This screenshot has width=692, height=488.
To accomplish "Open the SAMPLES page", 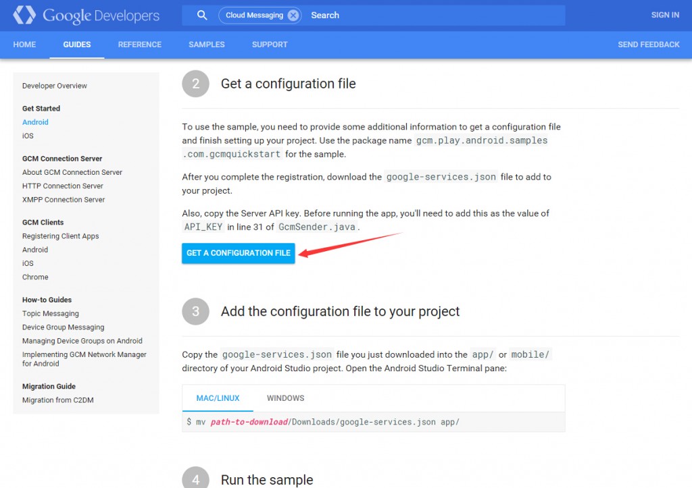I will click(206, 45).
